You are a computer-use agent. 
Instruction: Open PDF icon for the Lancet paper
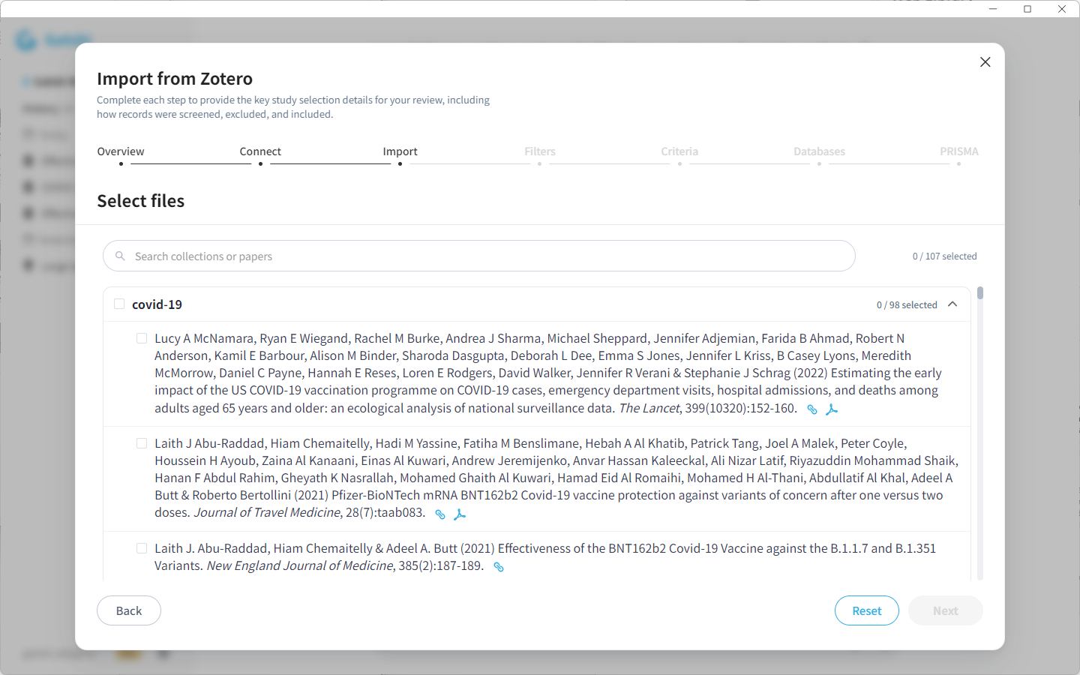832,409
